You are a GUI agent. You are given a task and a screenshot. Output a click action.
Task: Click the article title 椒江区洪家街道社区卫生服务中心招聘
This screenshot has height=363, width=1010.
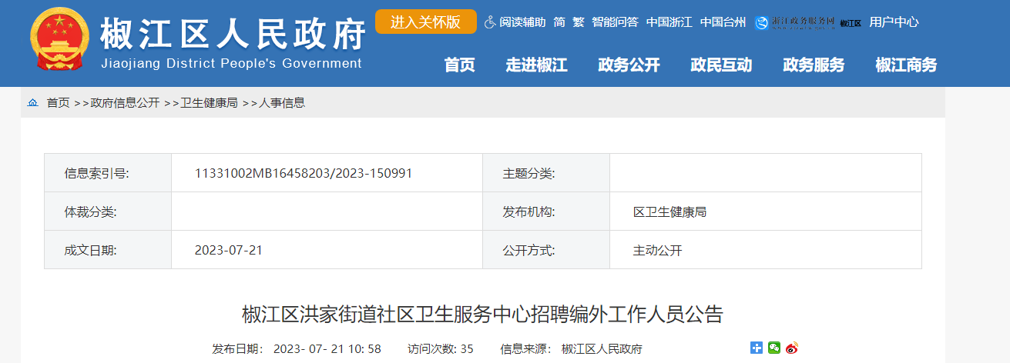(483, 314)
